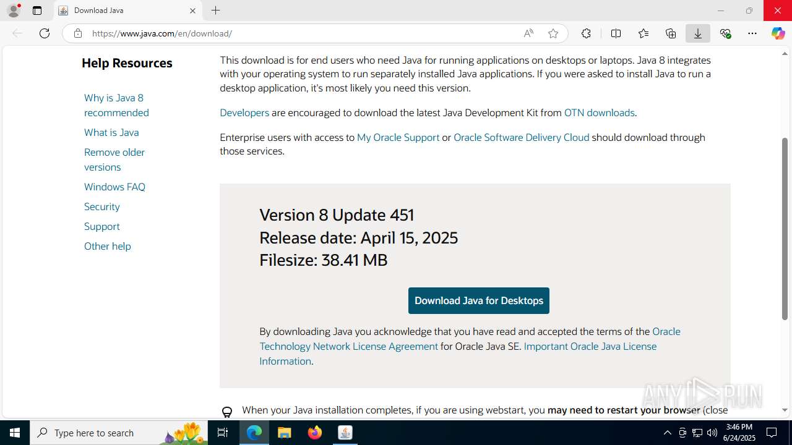
Task: Click Download Java for Desktops button
Action: point(479,300)
